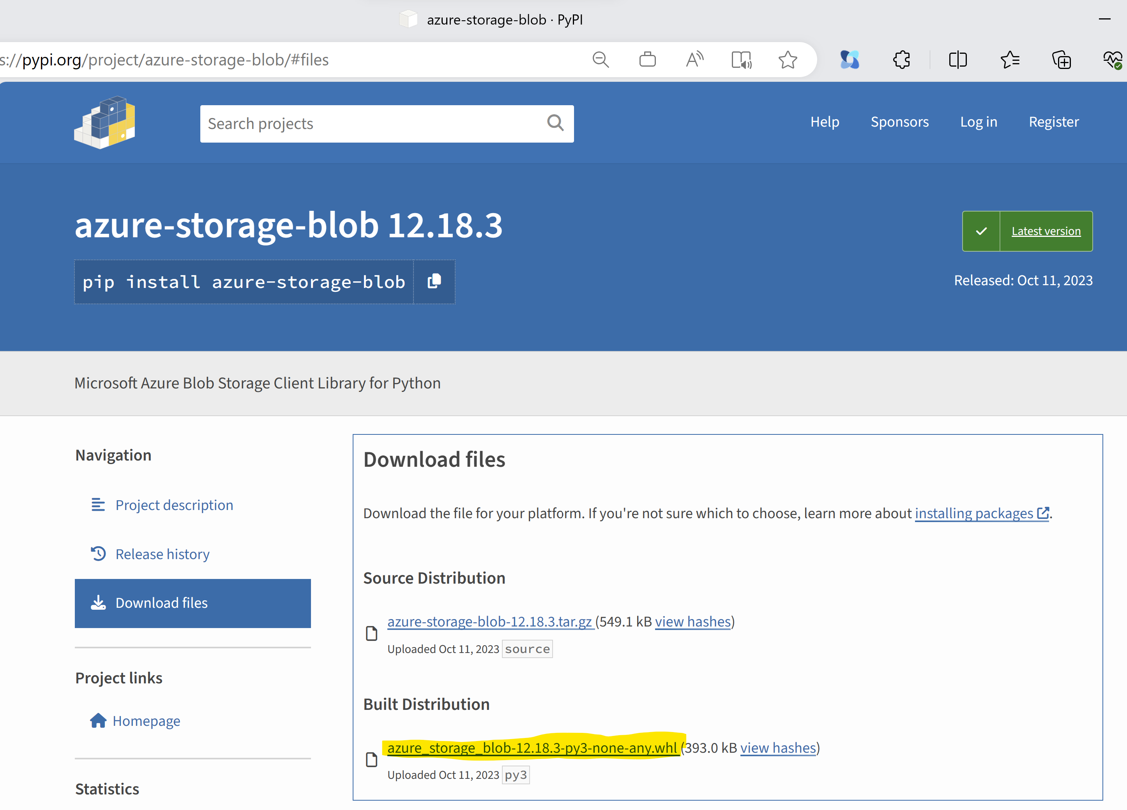Click the Homepage house icon
The height and width of the screenshot is (810, 1127).
(x=98, y=720)
